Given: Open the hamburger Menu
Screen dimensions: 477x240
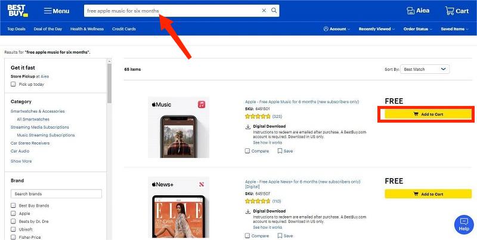Looking at the screenshot, I should (57, 11).
